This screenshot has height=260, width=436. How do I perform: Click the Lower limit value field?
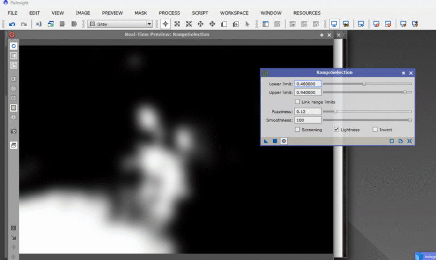pyautogui.click(x=308, y=83)
